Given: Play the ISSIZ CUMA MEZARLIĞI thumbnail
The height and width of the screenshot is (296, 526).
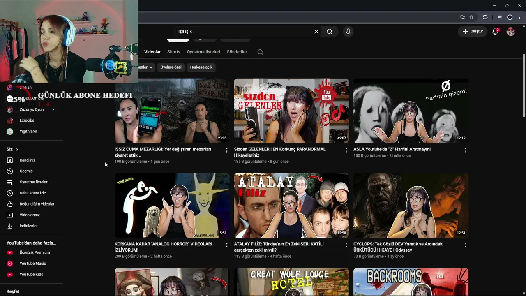Looking at the screenshot, I should pos(172,111).
